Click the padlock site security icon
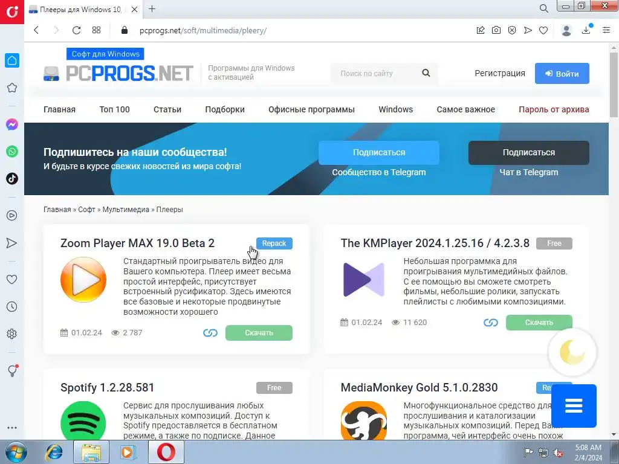619x464 pixels. point(125,30)
